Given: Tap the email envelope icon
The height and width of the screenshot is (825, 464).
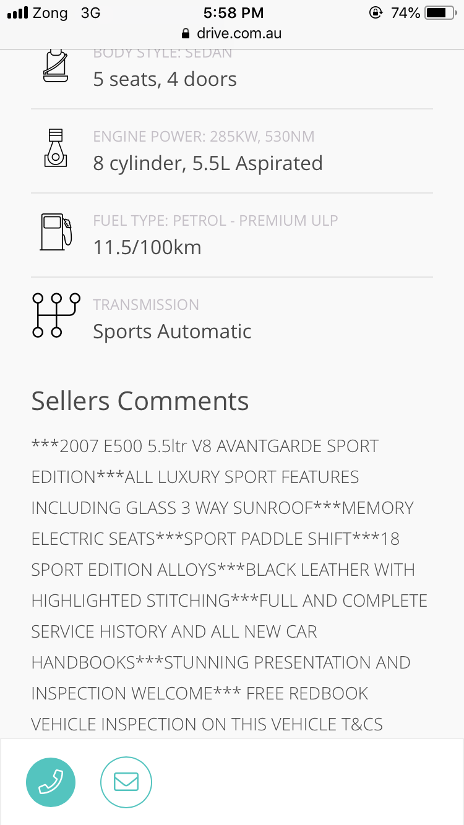Looking at the screenshot, I should (x=126, y=782).
